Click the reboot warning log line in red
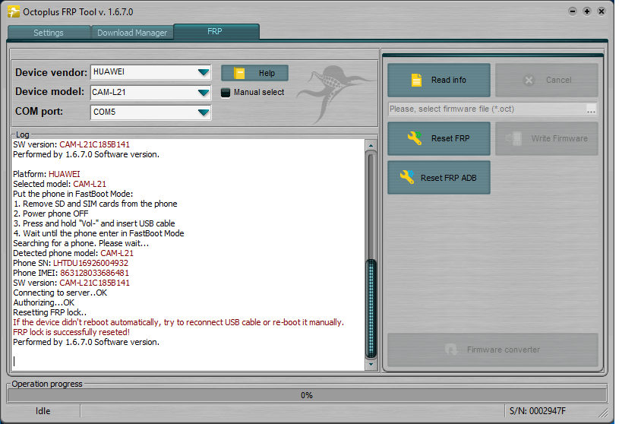Screen dimensions: 622x424 178,322
